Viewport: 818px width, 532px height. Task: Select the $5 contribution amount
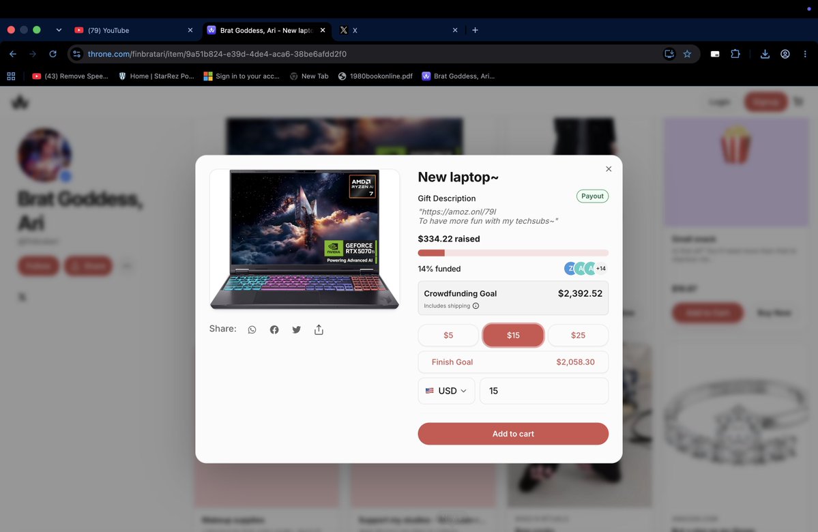pyautogui.click(x=448, y=336)
